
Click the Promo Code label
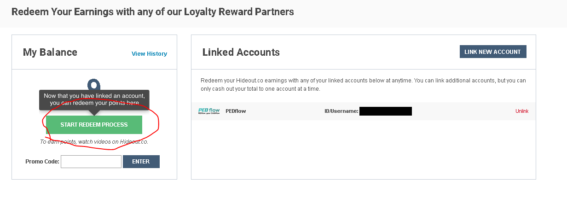coord(42,162)
